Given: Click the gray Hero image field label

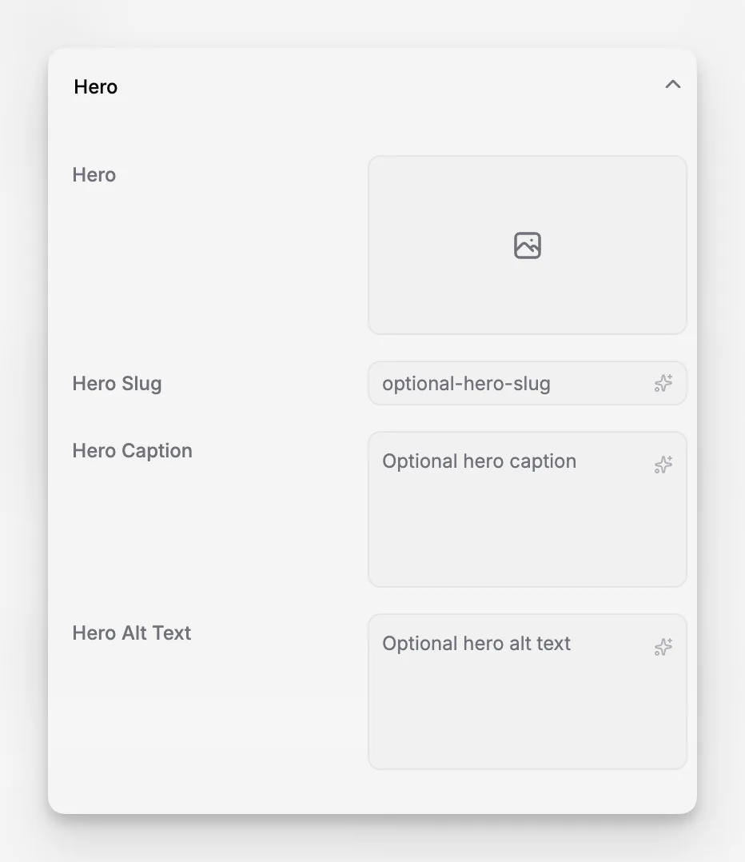Looking at the screenshot, I should tap(94, 175).
